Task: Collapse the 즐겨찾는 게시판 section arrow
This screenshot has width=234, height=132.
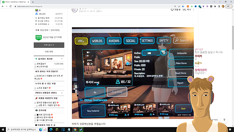Action: point(62,59)
